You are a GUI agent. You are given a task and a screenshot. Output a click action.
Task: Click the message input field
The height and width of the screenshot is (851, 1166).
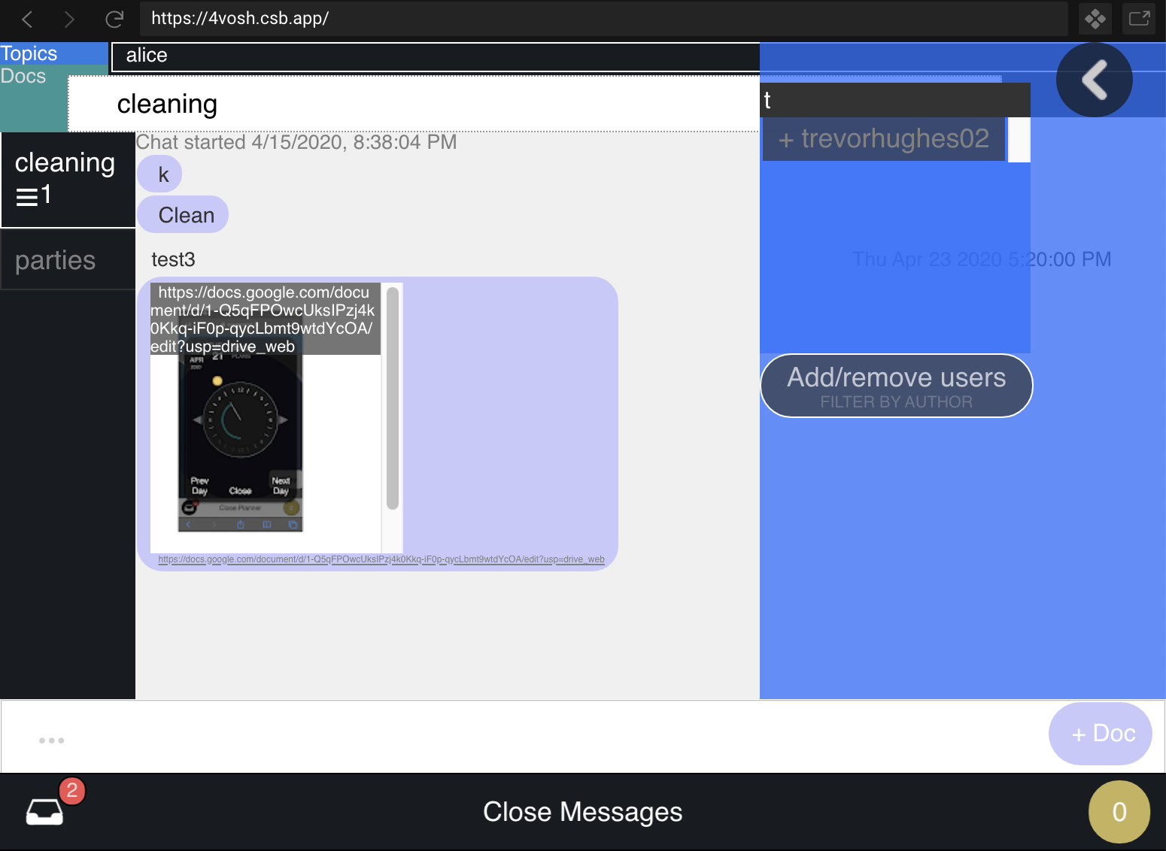[527, 737]
